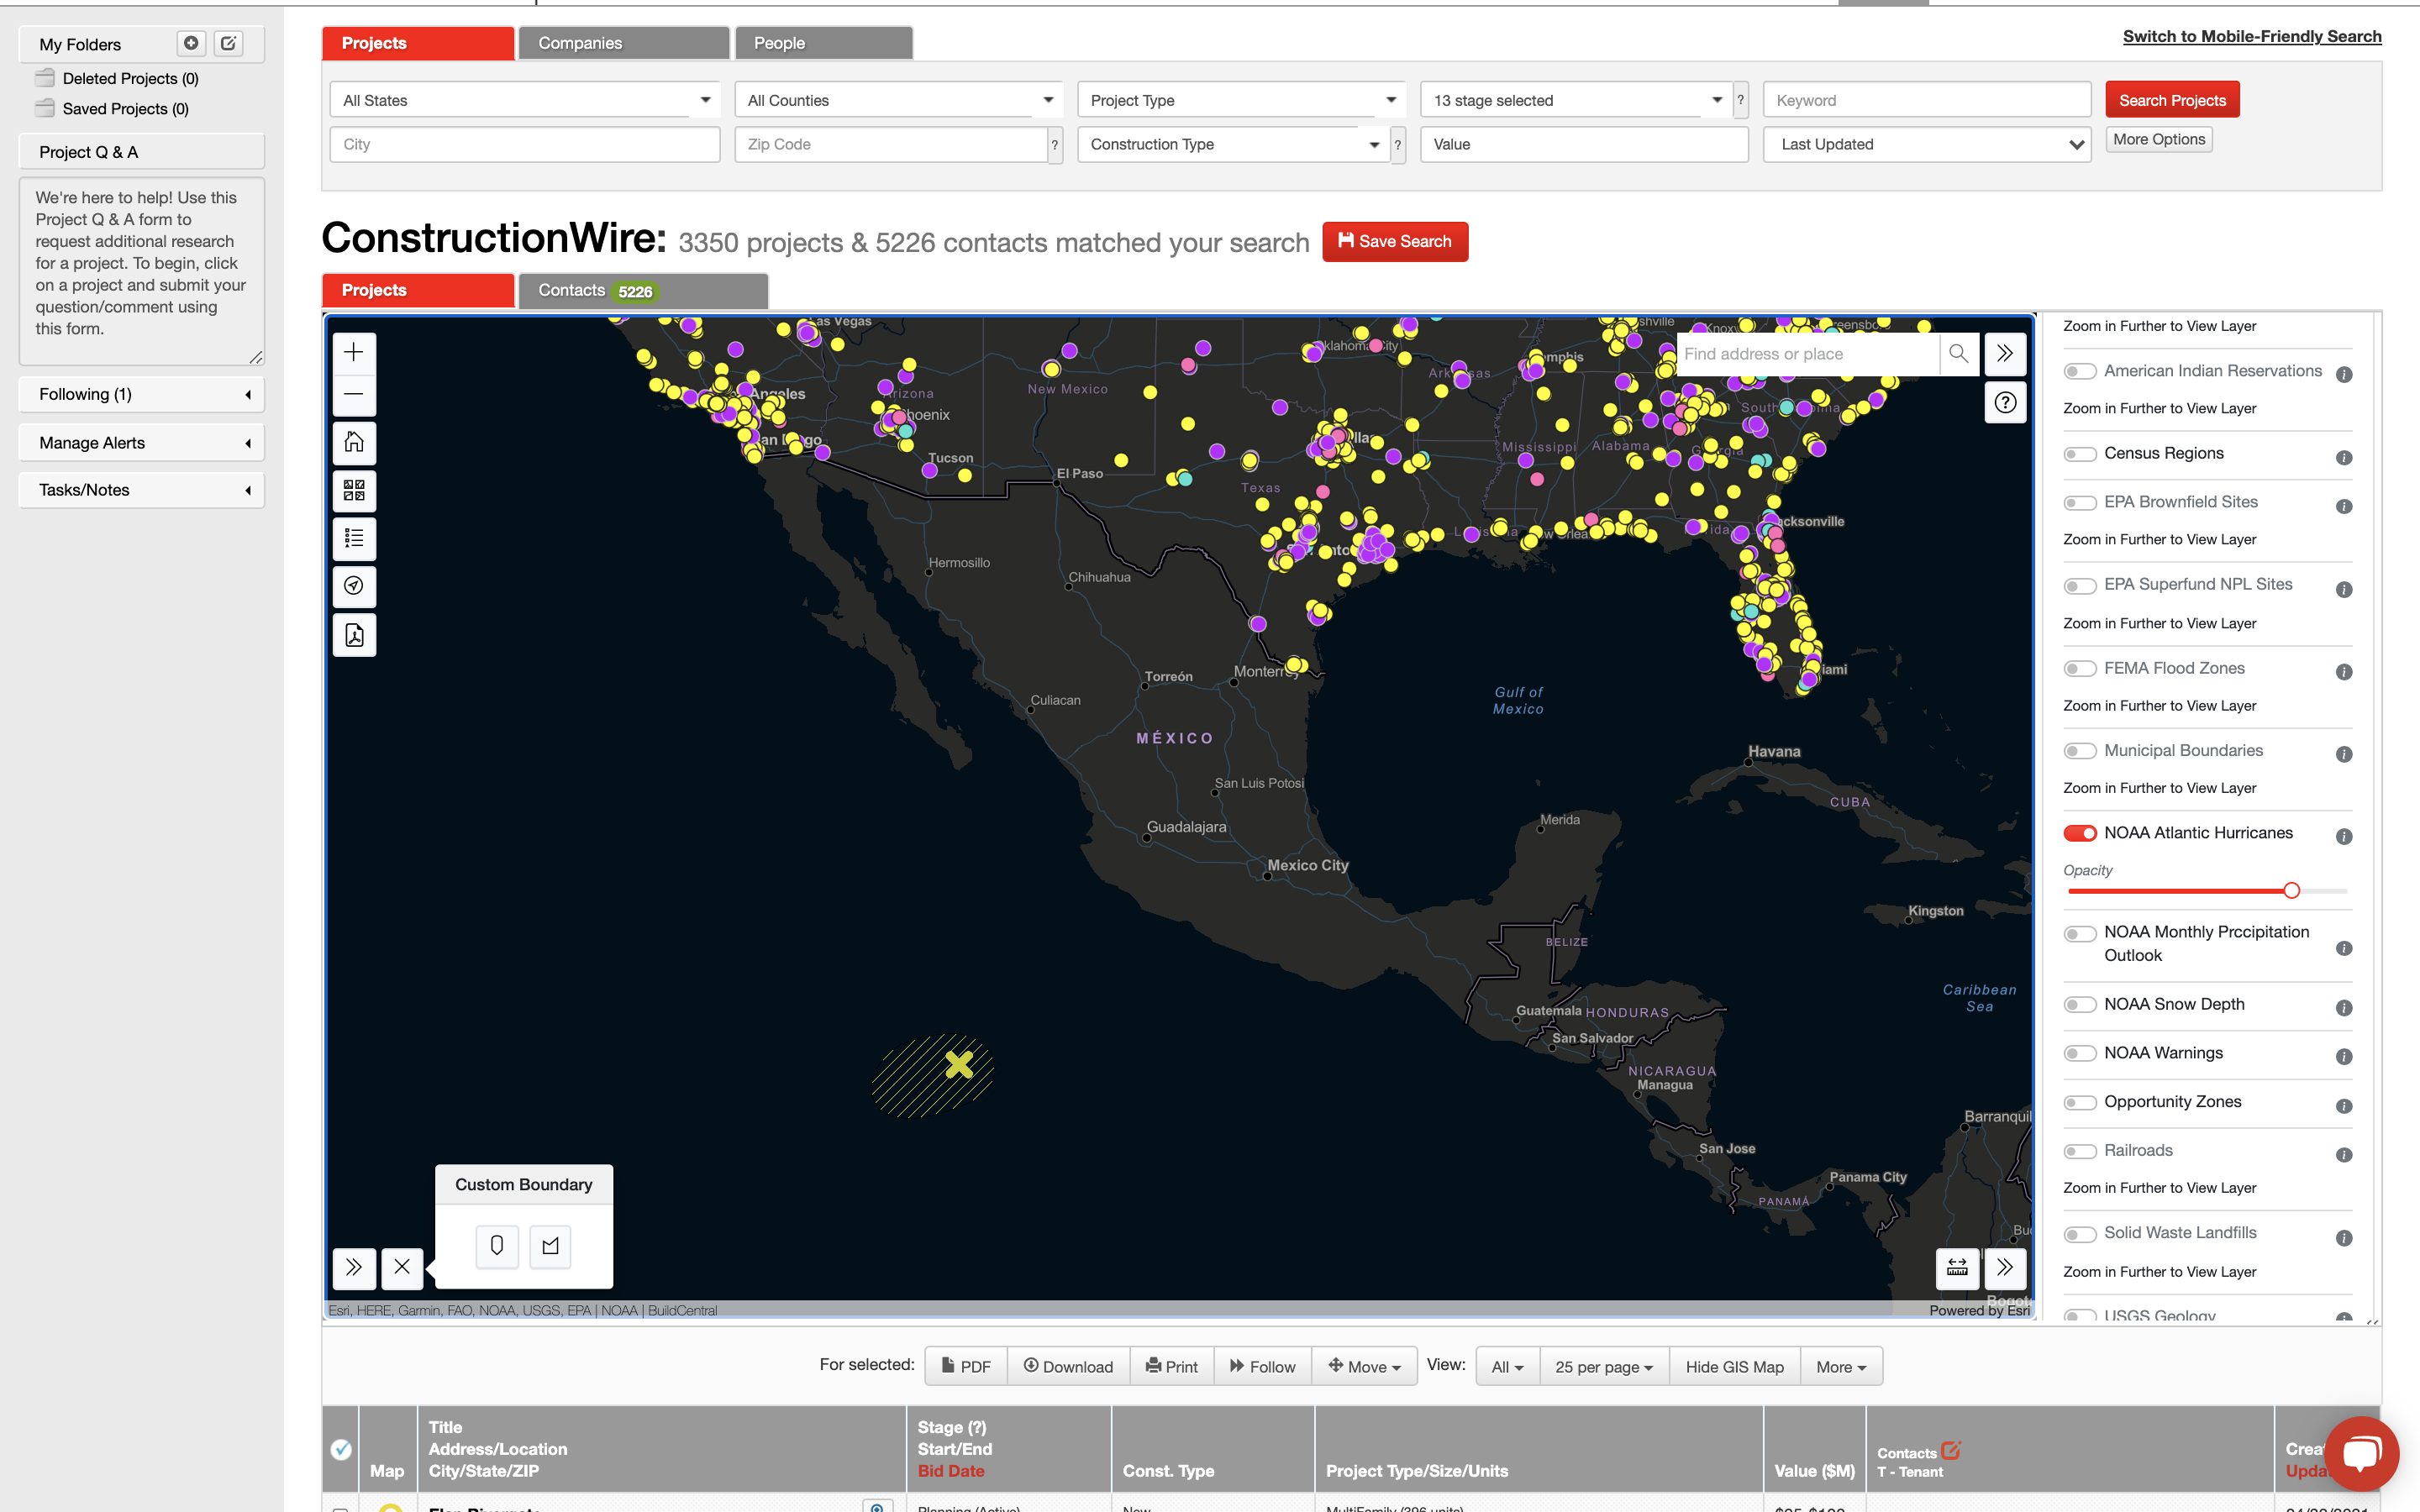Image resolution: width=2420 pixels, height=1512 pixels.
Task: Click the home/reset view map icon
Action: coord(354,443)
